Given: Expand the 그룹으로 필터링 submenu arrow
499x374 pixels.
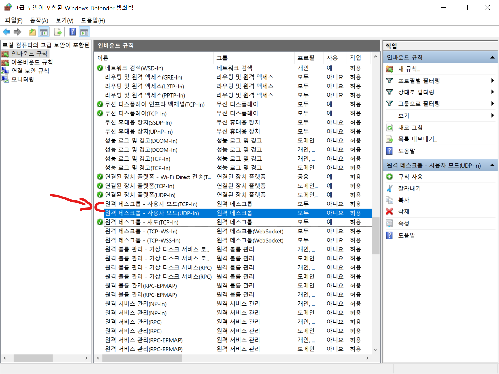Looking at the screenshot, I should pyautogui.click(x=492, y=103).
